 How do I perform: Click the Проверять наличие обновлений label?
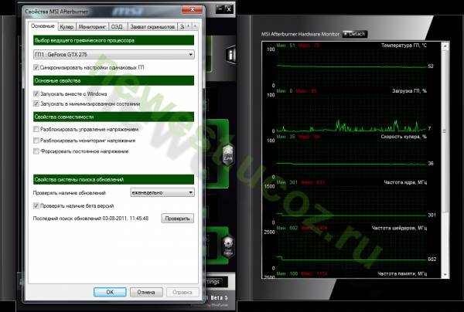[70, 193]
